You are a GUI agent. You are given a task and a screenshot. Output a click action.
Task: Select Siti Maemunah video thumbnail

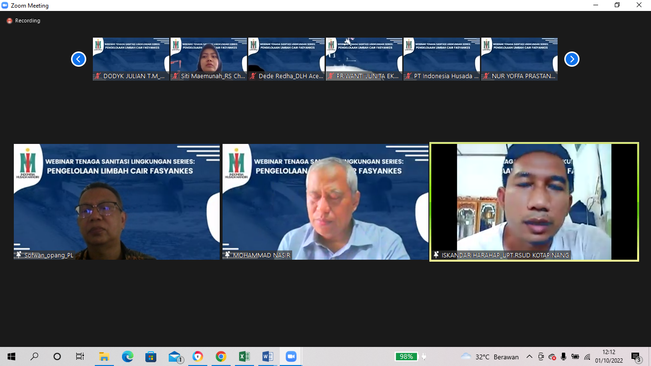[209, 59]
